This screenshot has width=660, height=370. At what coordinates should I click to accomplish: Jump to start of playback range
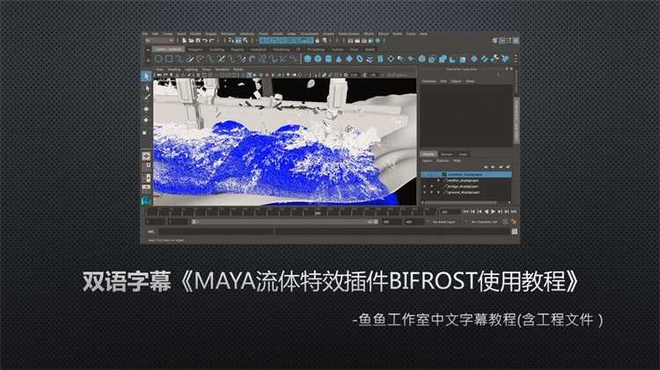(x=466, y=212)
